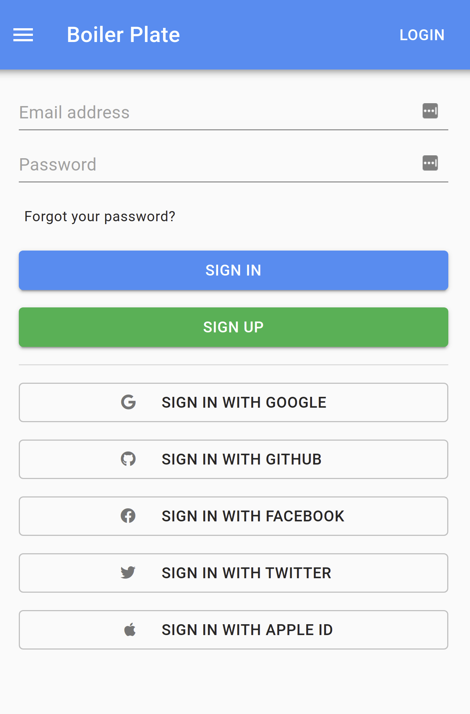Focus the Email address input field

(217, 112)
